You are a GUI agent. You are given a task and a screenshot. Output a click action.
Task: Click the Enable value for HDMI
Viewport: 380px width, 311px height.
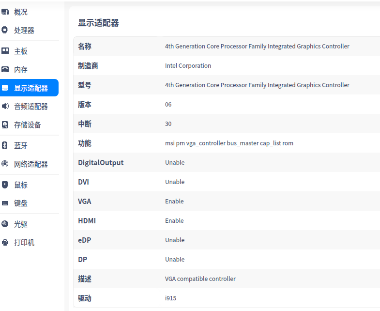(x=174, y=221)
